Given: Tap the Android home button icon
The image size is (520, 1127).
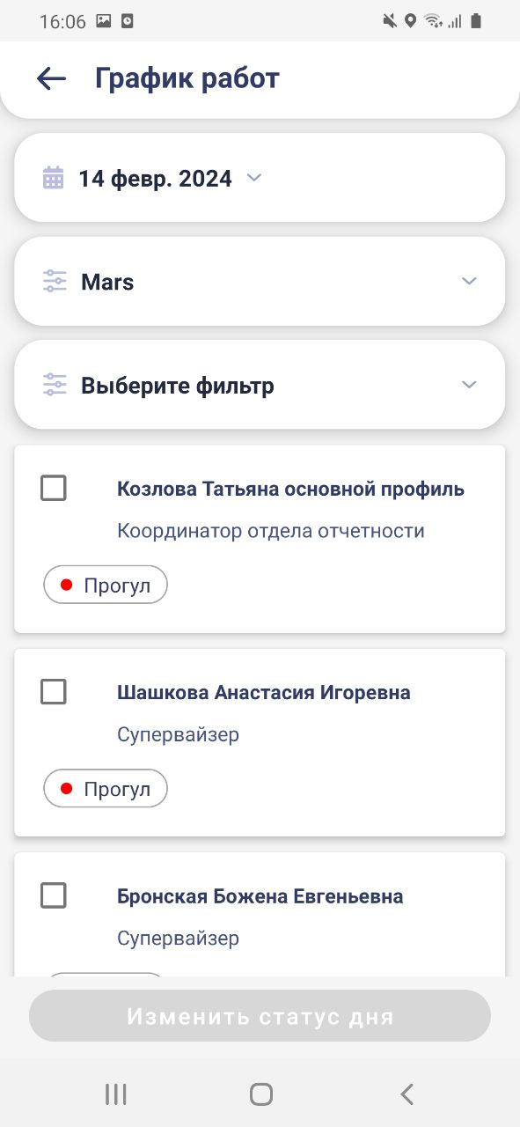Looking at the screenshot, I should point(260,1094).
